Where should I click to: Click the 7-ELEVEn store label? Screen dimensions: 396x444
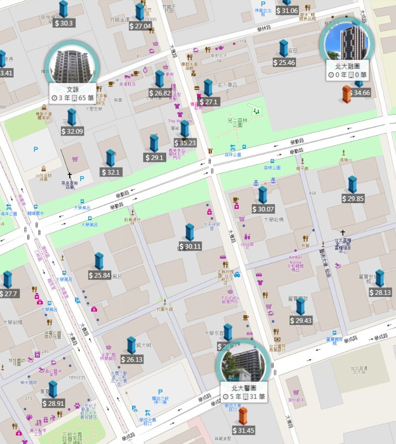pyautogui.click(x=230, y=300)
